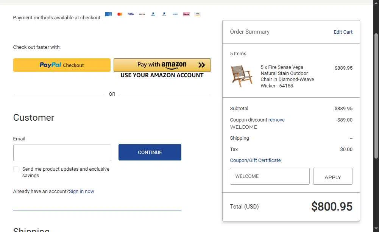379x232 pixels.
Task: Click the last payment icon with the yellow underline
Action: tap(197, 14)
